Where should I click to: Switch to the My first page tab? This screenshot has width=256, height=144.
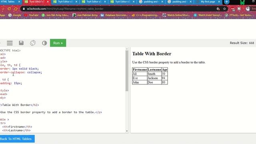click(x=208, y=2)
